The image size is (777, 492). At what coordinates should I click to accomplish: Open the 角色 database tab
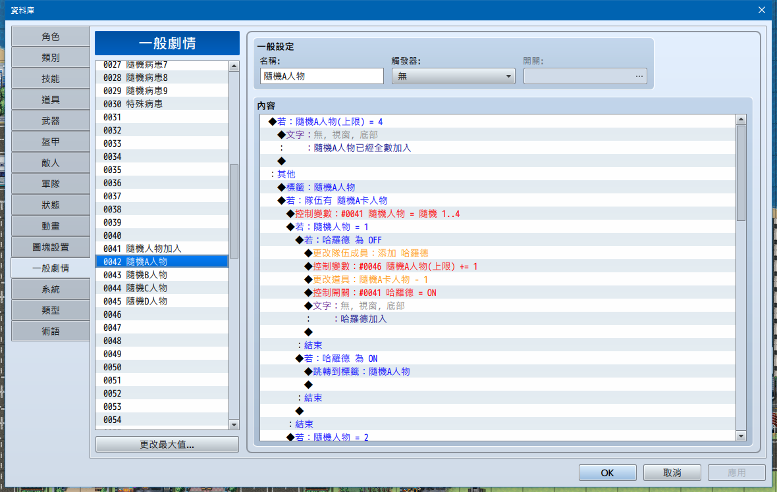coord(51,37)
